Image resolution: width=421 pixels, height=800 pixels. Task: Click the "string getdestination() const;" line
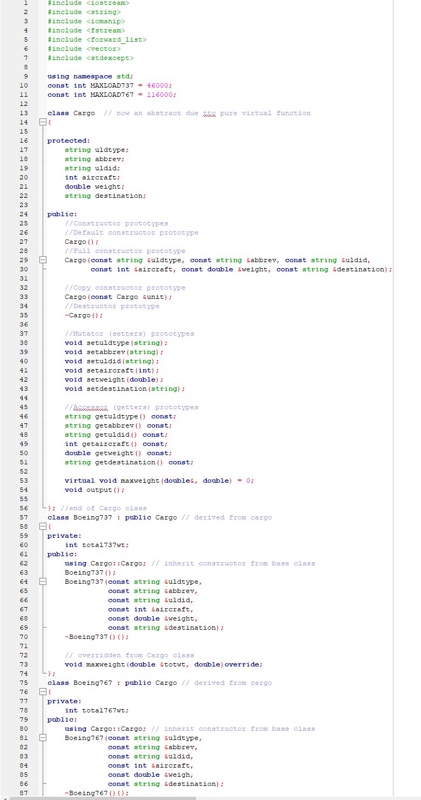click(130, 462)
